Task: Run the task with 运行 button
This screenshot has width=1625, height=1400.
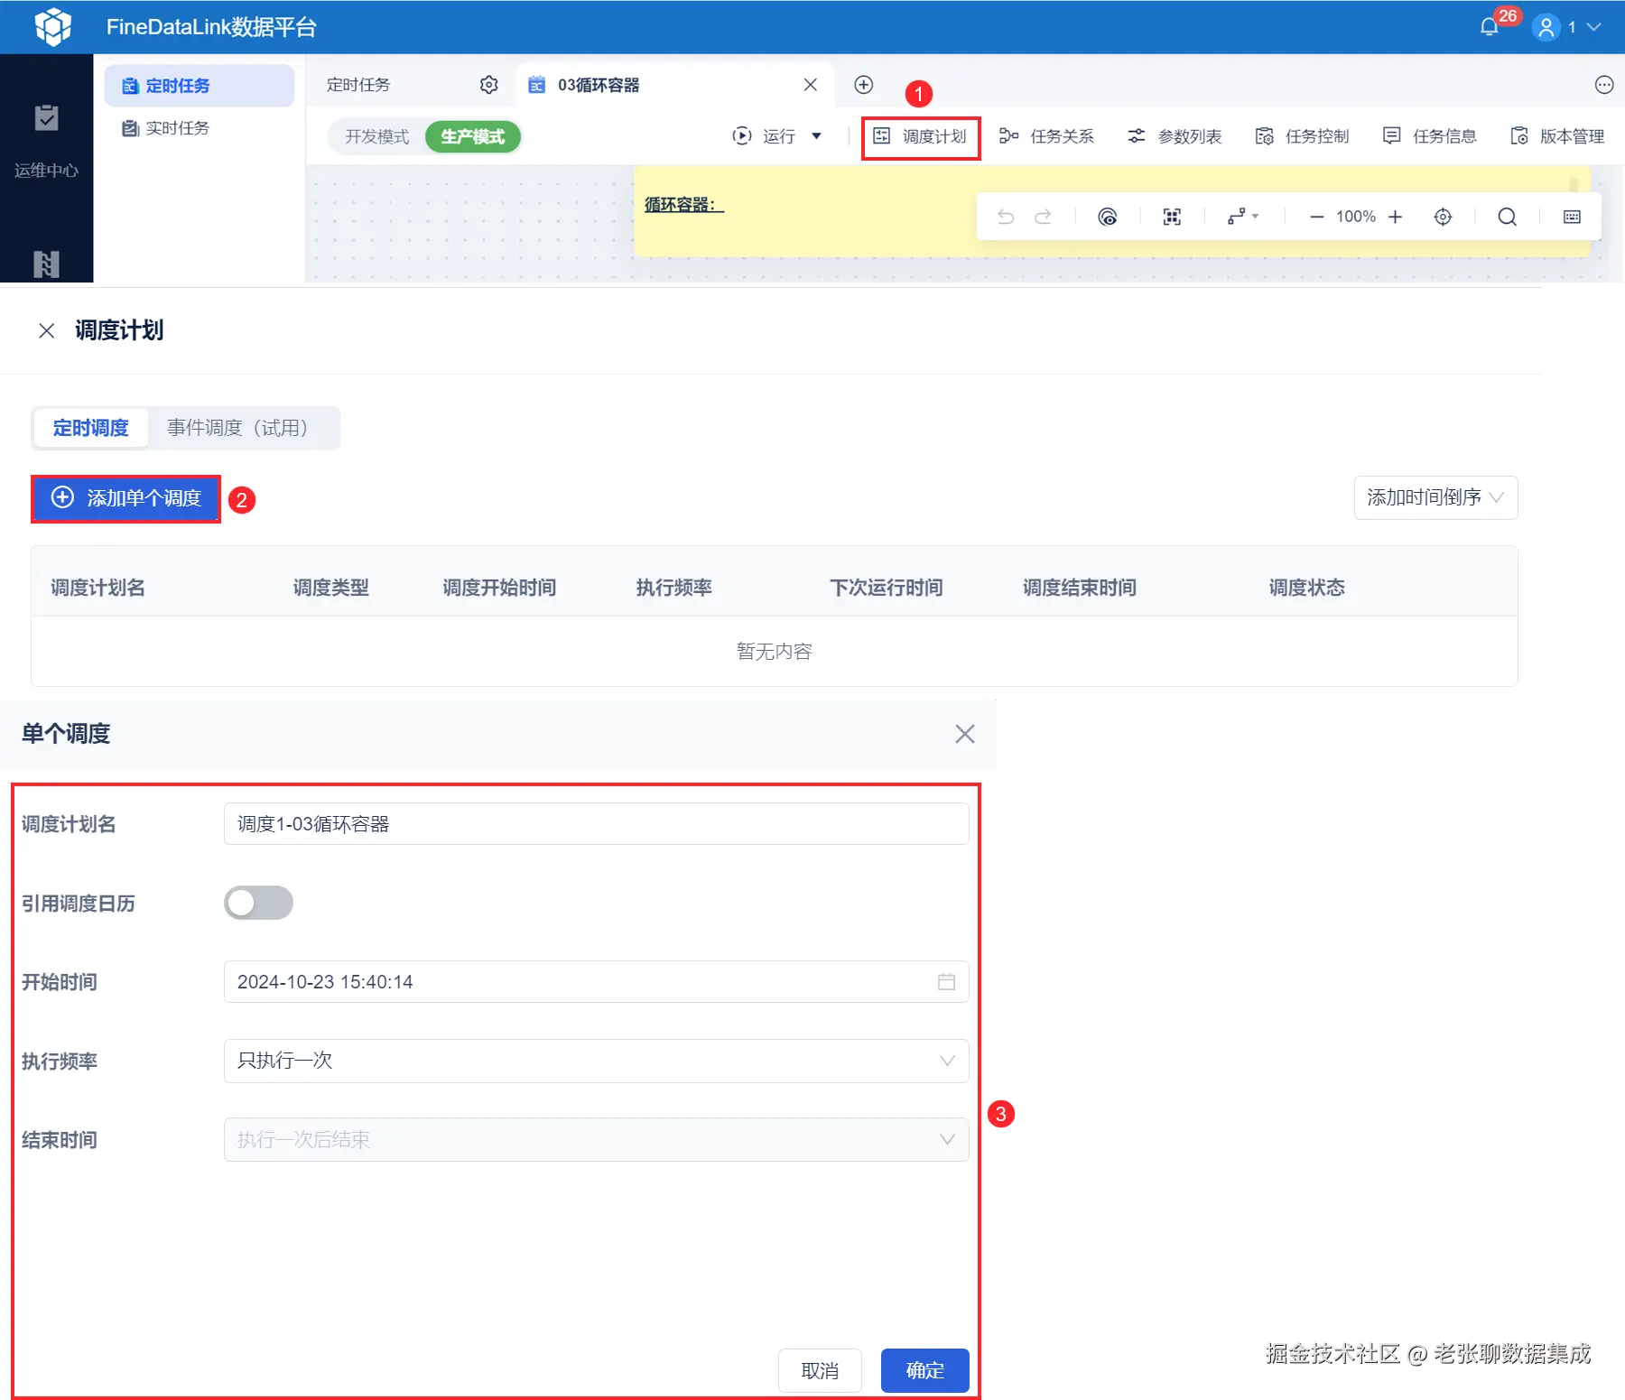Action: (764, 136)
